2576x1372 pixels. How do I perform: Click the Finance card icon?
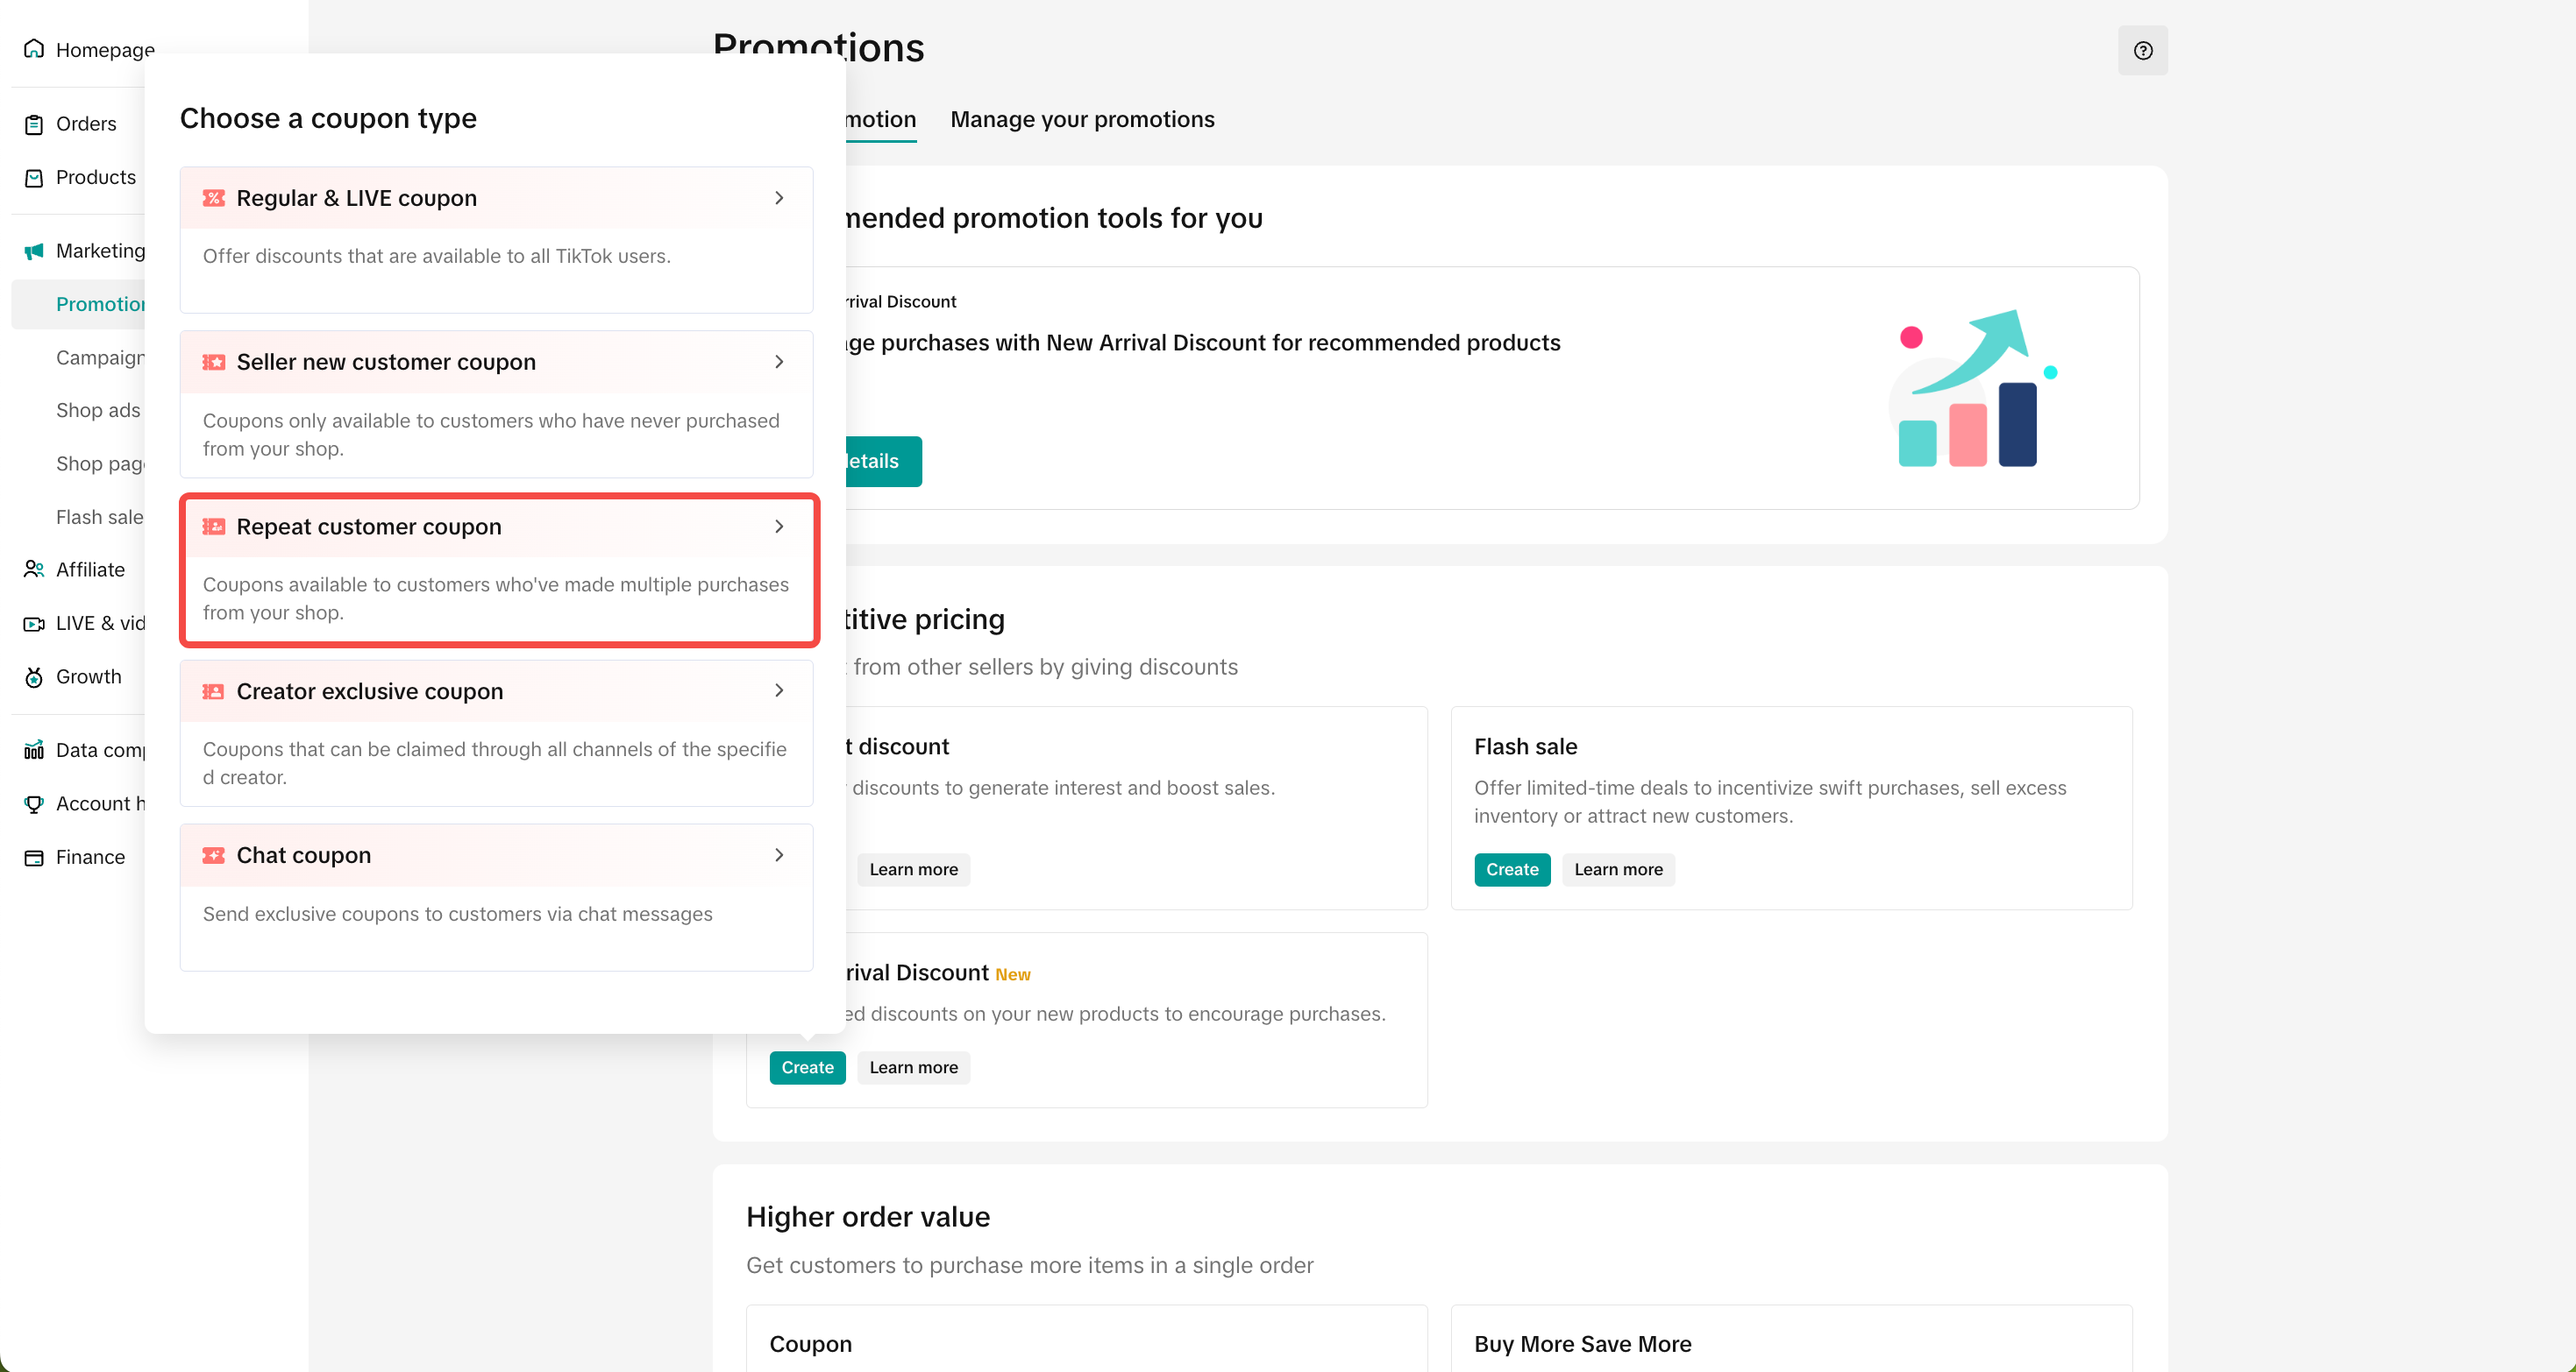[x=34, y=858]
